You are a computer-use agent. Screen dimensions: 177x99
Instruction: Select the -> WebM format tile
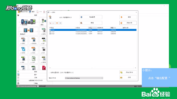33,41
